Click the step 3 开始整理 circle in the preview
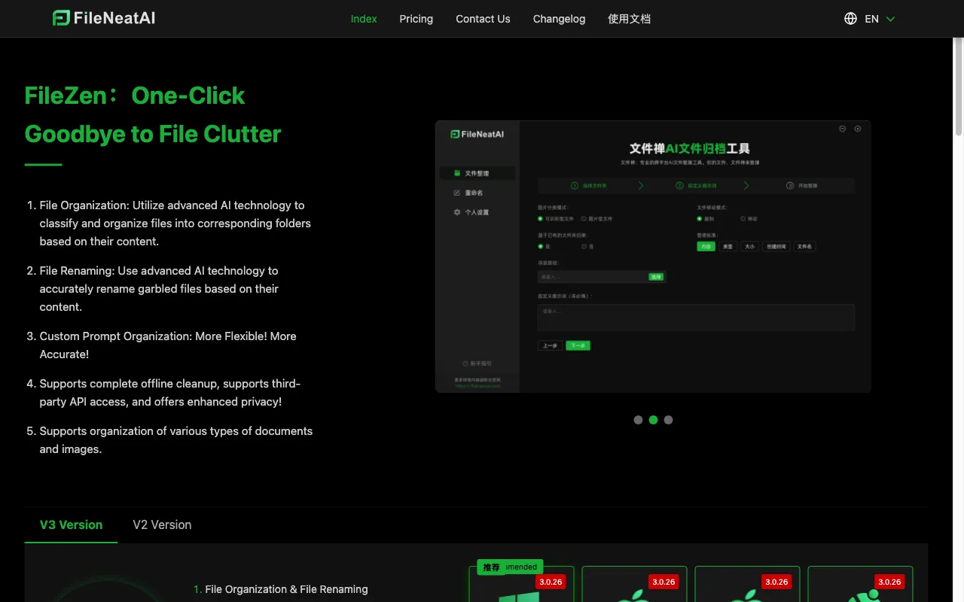964x602 pixels. 790,185
